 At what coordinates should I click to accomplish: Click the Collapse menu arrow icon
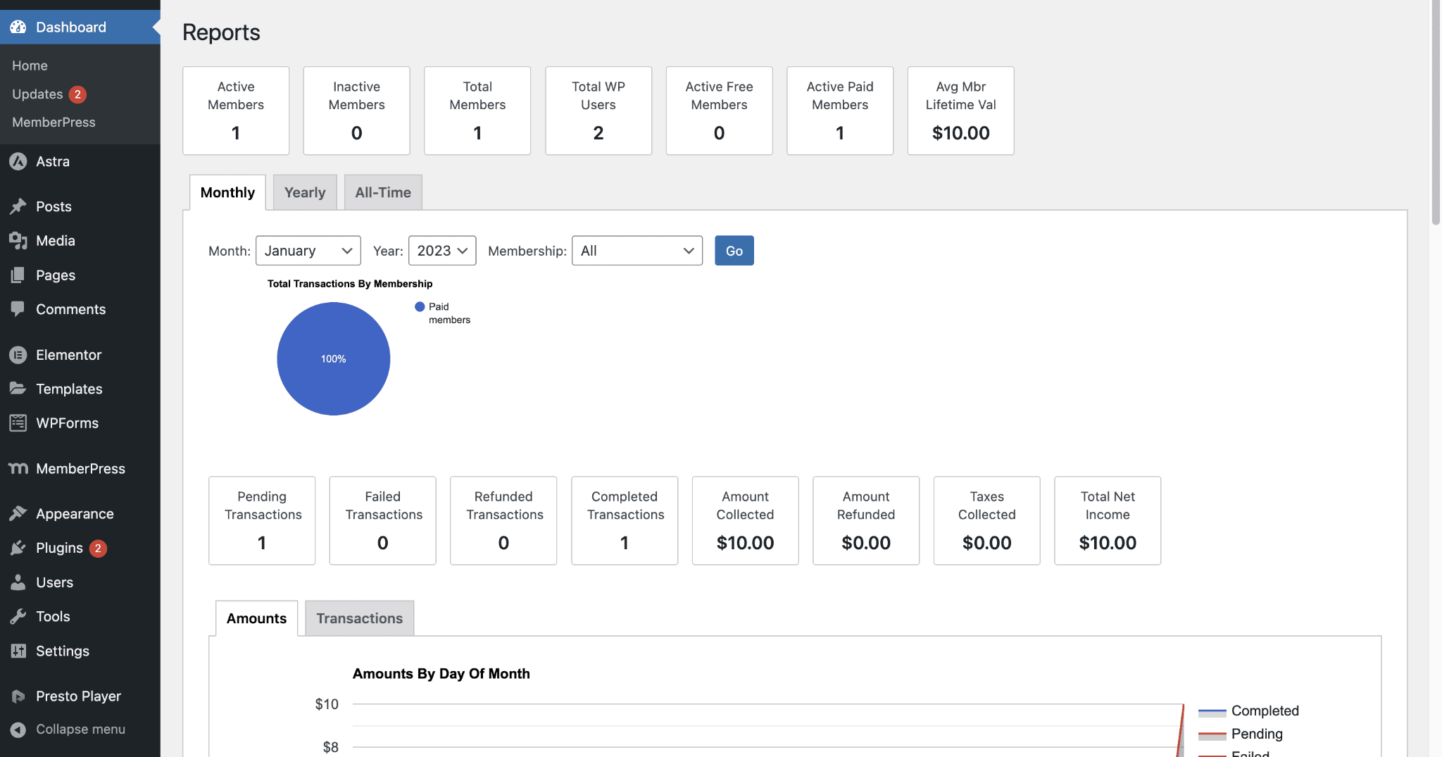(x=18, y=730)
